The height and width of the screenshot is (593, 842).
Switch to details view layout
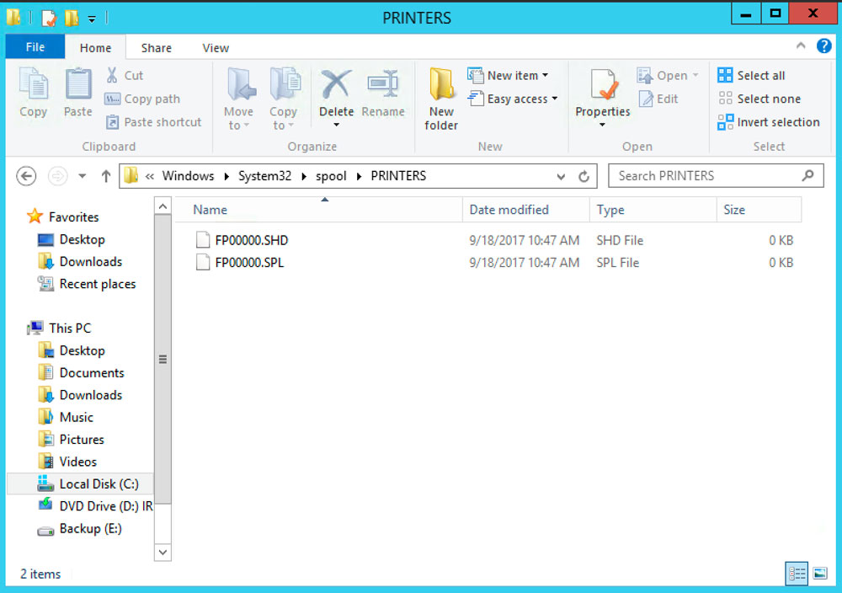point(797,574)
